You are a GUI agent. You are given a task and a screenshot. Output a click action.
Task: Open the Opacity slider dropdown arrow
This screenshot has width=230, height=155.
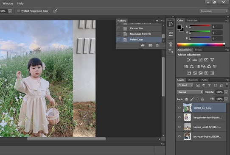[226, 92]
